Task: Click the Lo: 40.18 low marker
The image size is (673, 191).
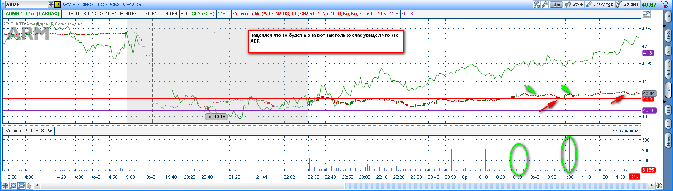Action: 216,117
